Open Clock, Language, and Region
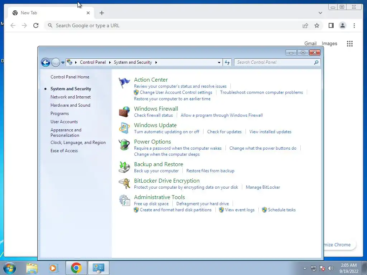The image size is (367, 275). (78, 143)
